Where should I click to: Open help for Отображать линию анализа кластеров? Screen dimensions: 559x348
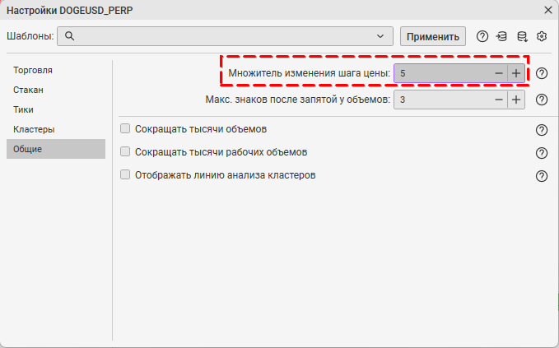point(542,176)
